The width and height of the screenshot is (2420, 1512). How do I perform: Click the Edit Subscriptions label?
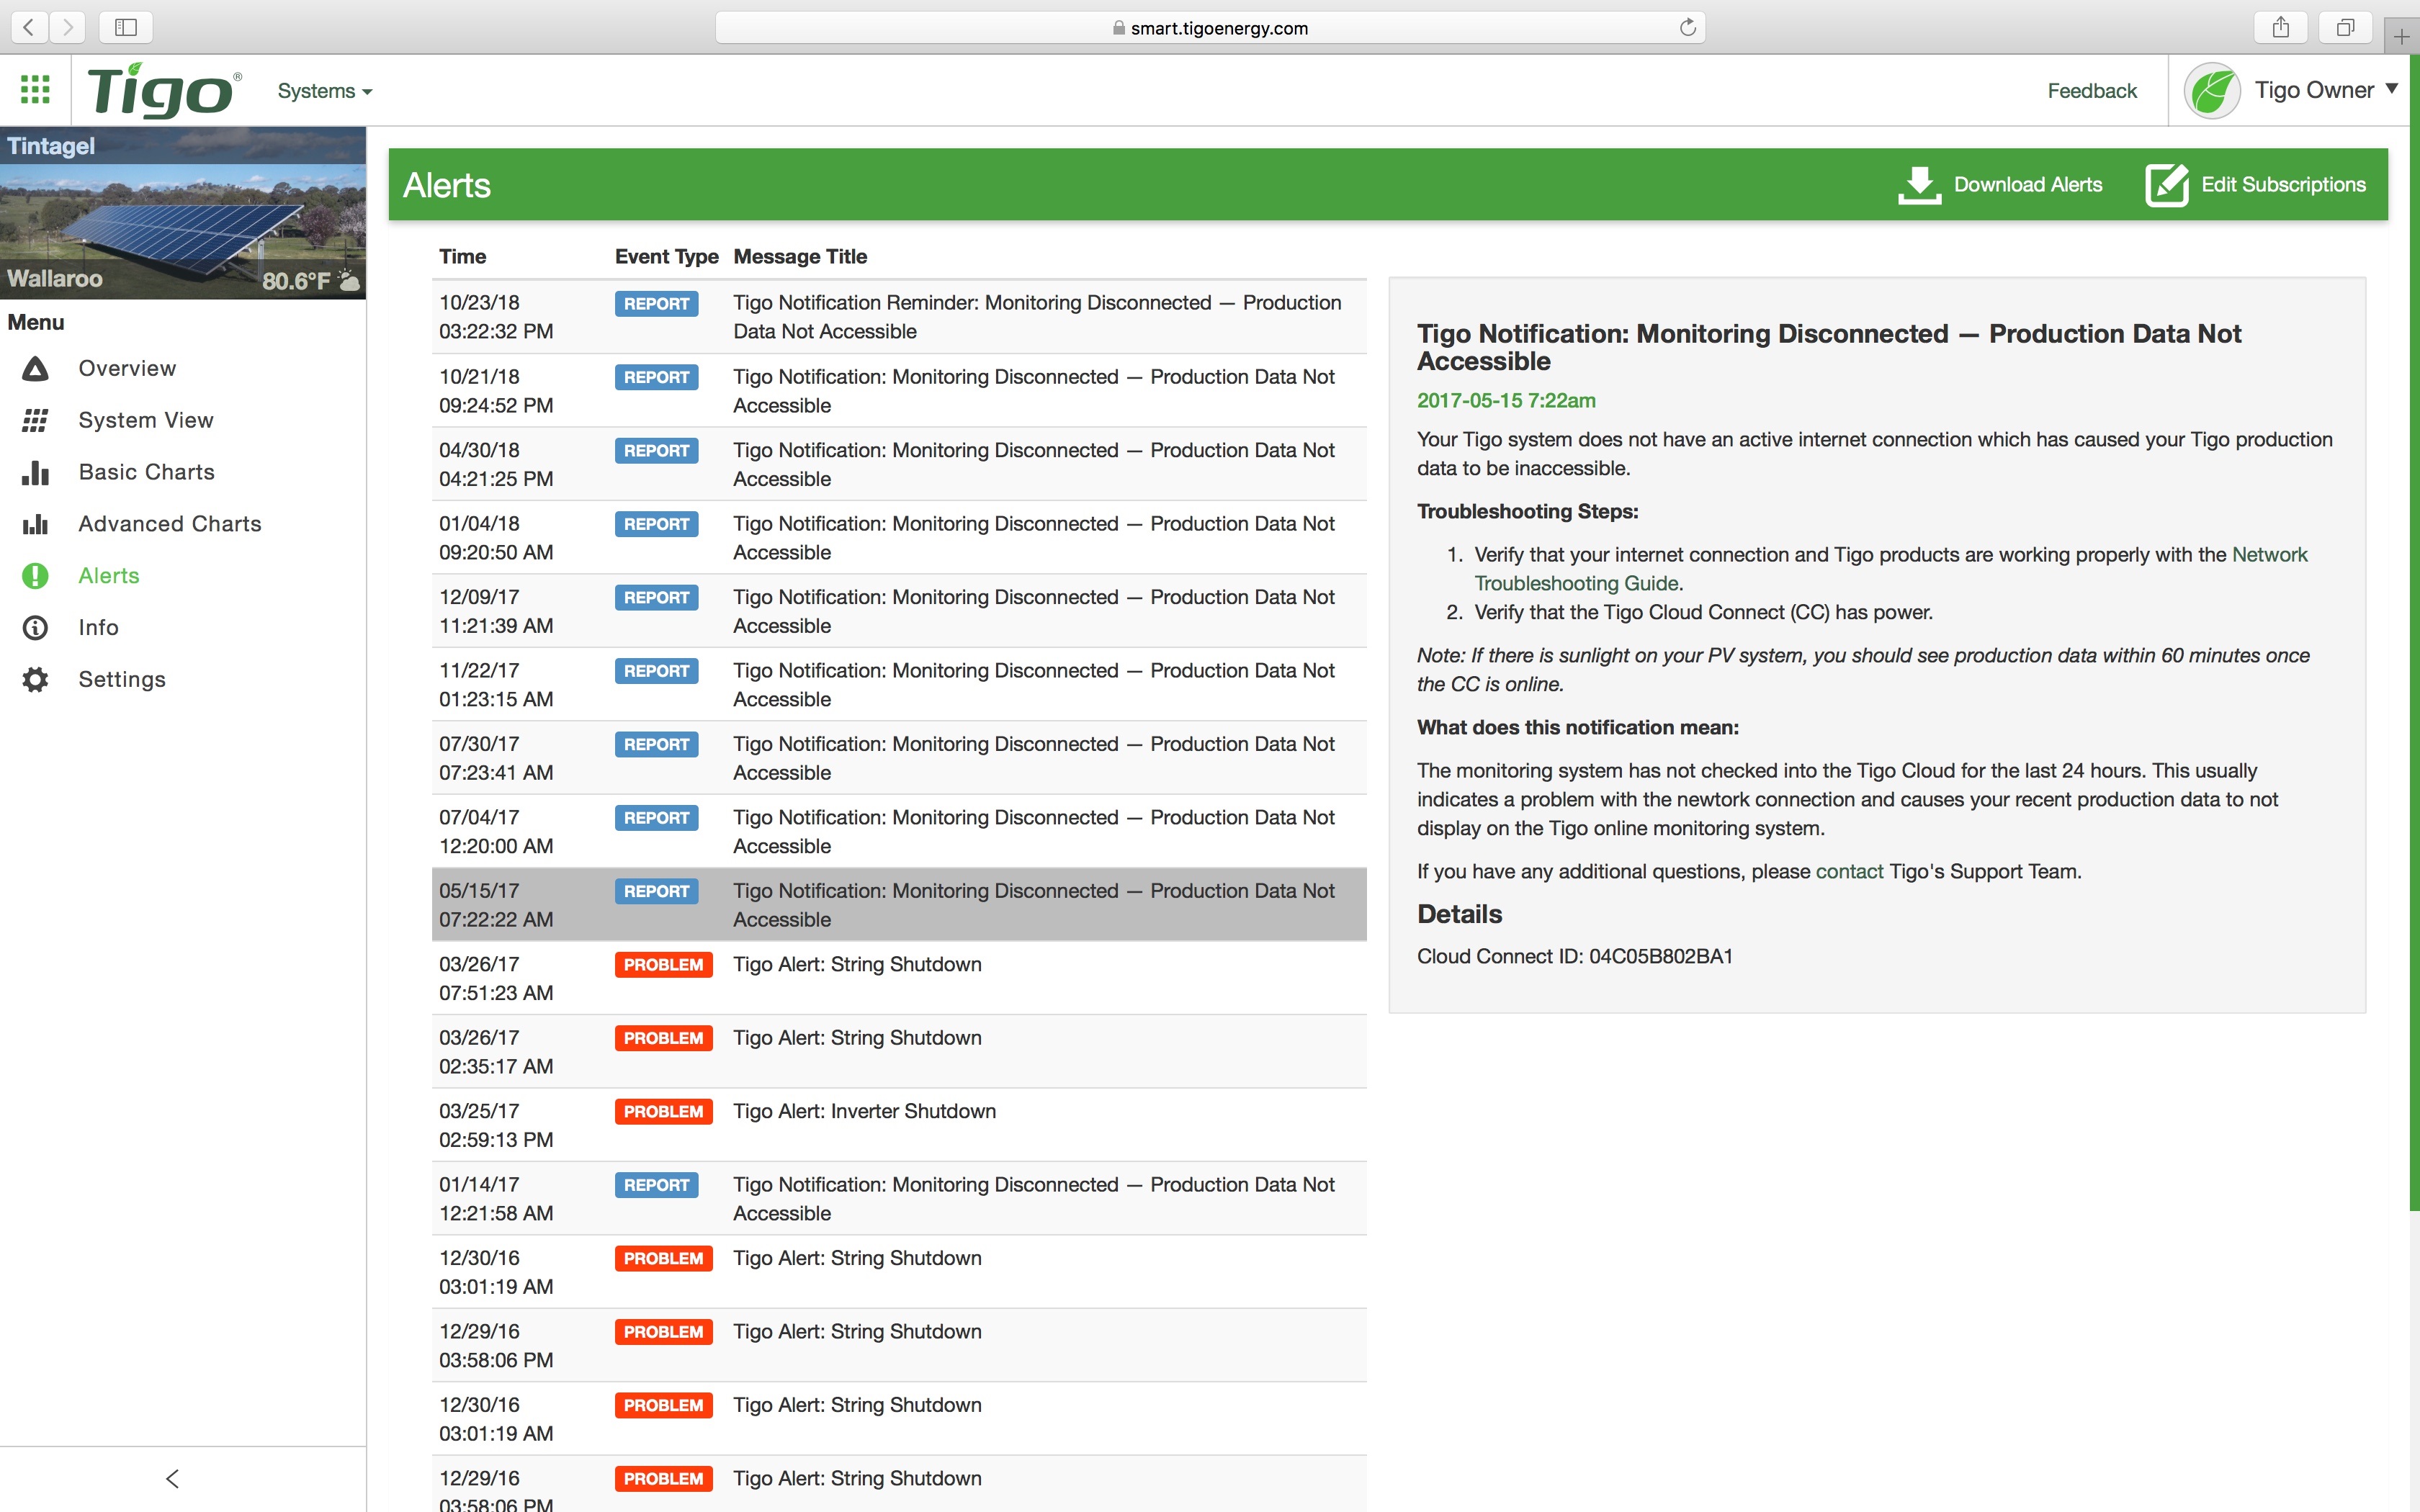point(2283,185)
